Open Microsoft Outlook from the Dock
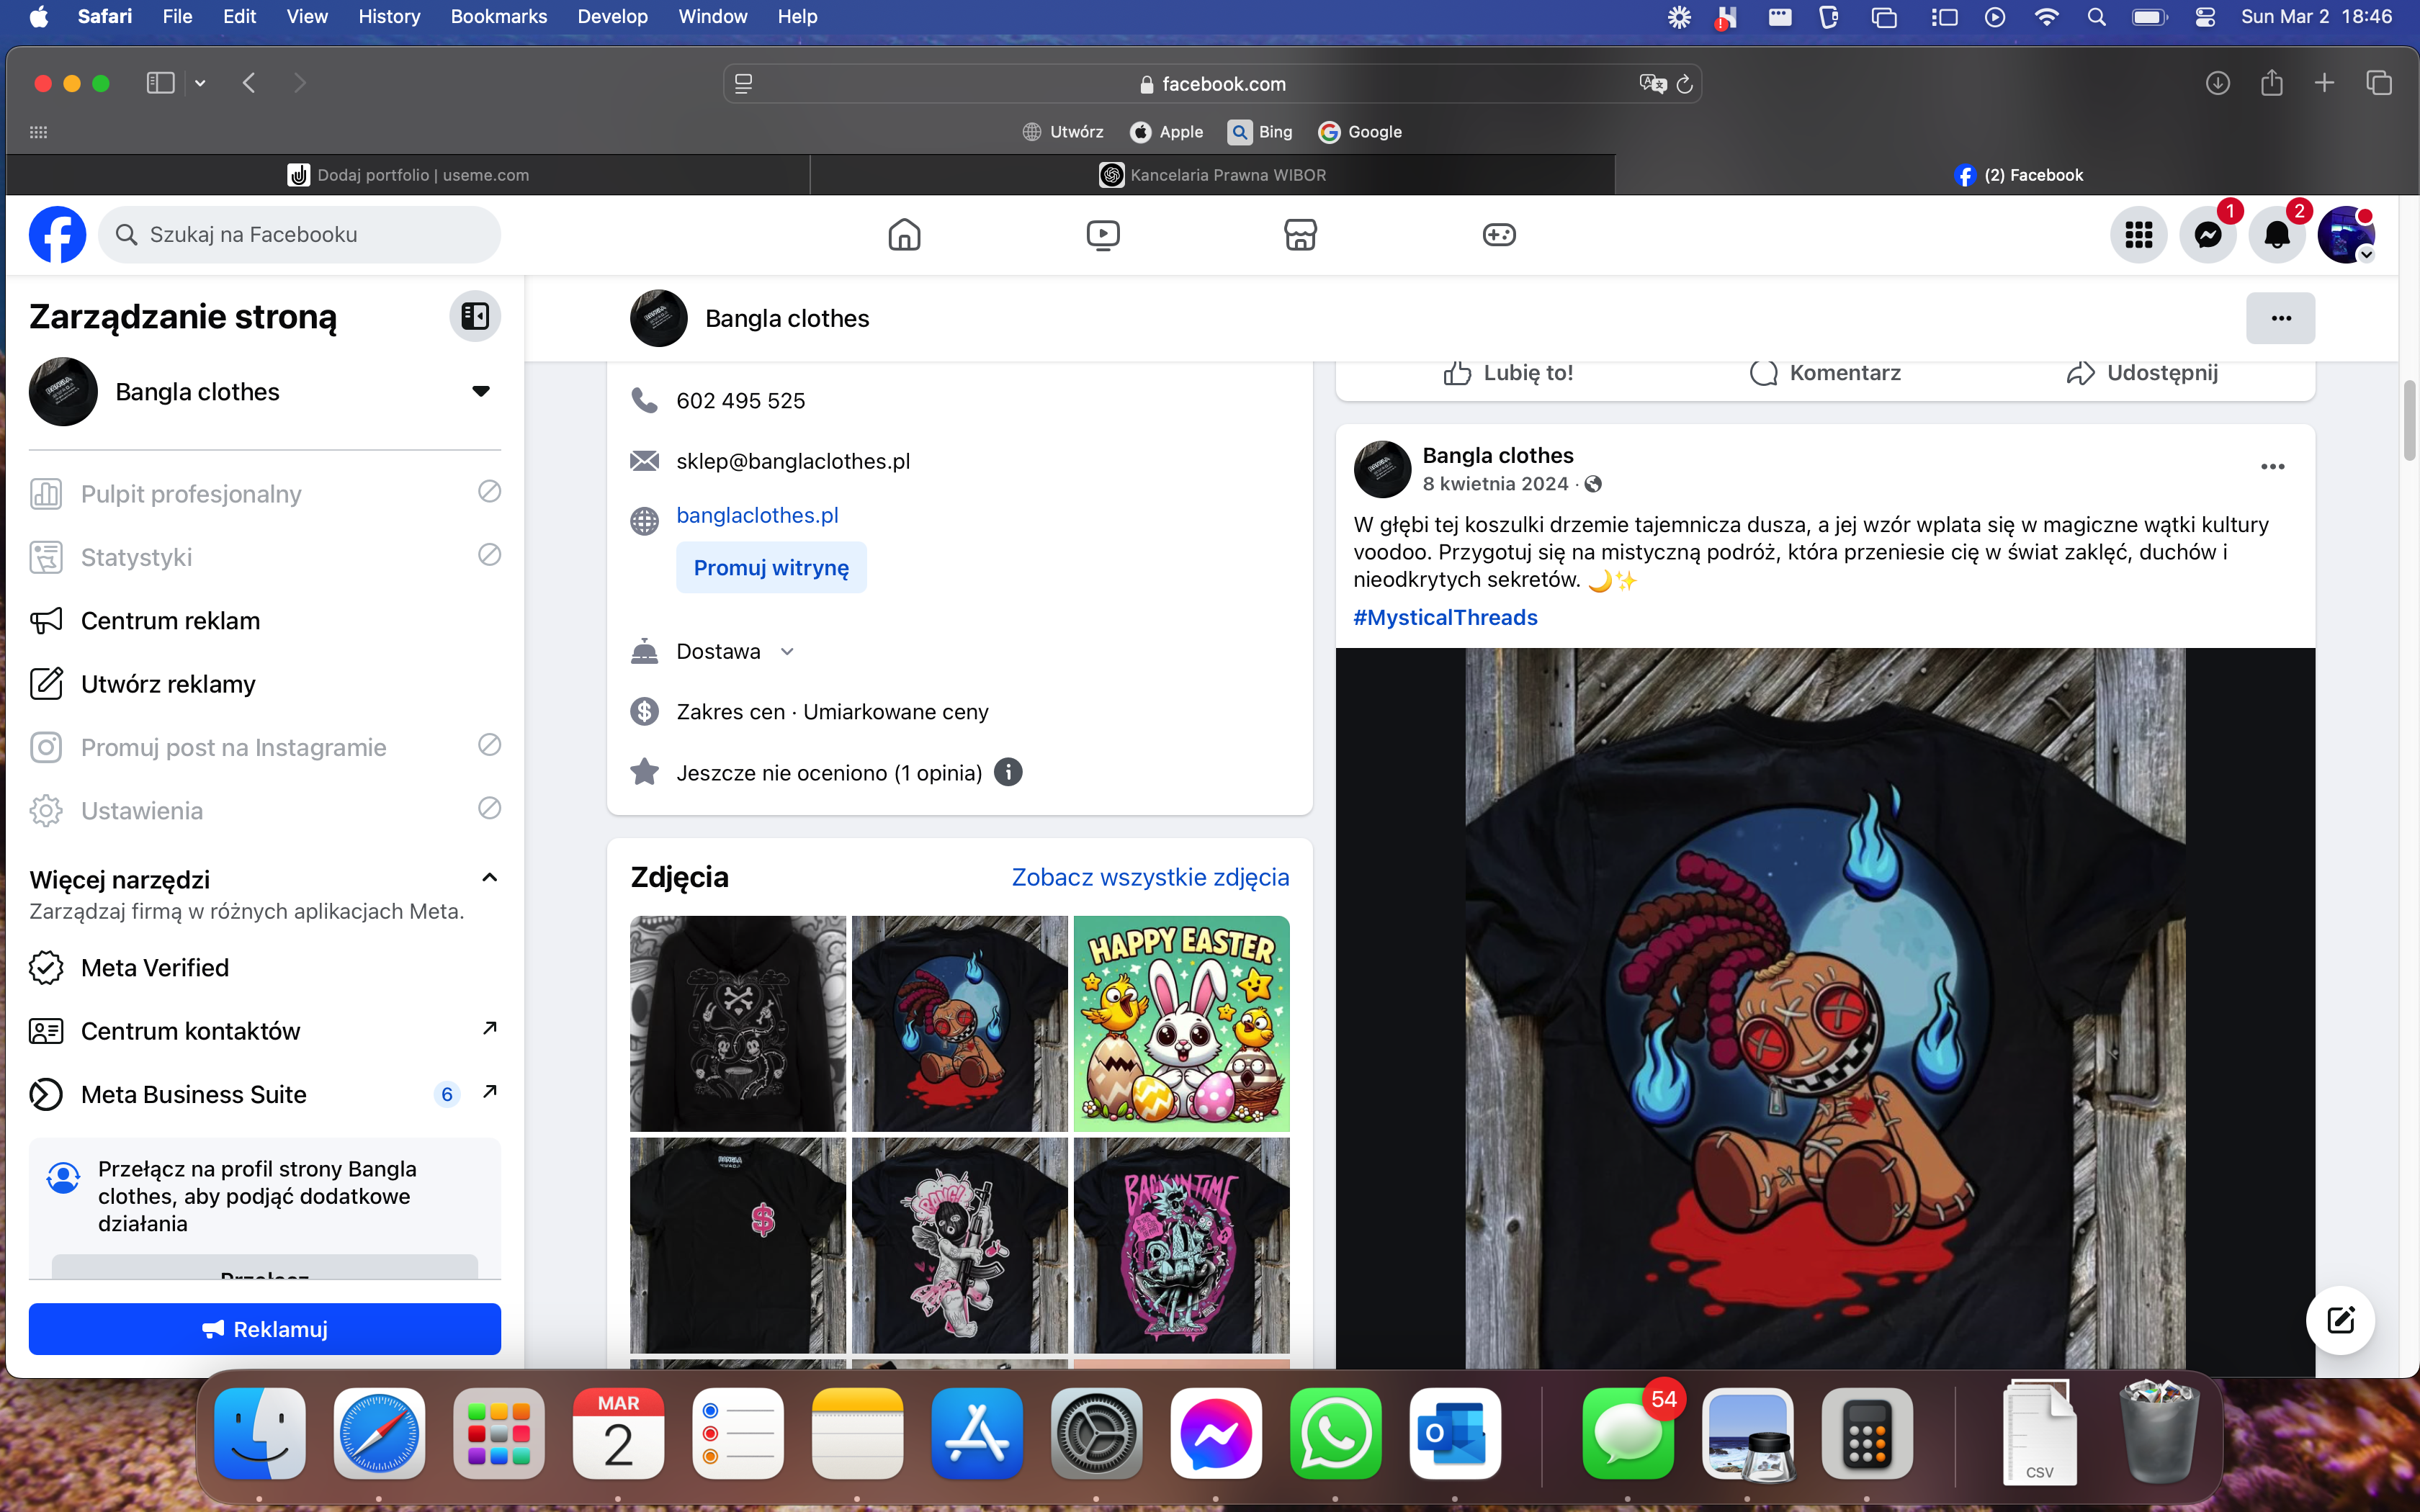The height and width of the screenshot is (1512, 2420). [x=1455, y=1433]
